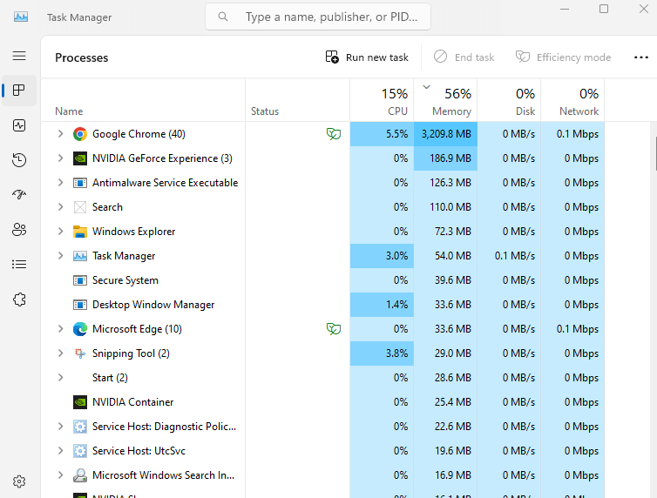
Task: Click the Run new task button
Action: pos(367,57)
